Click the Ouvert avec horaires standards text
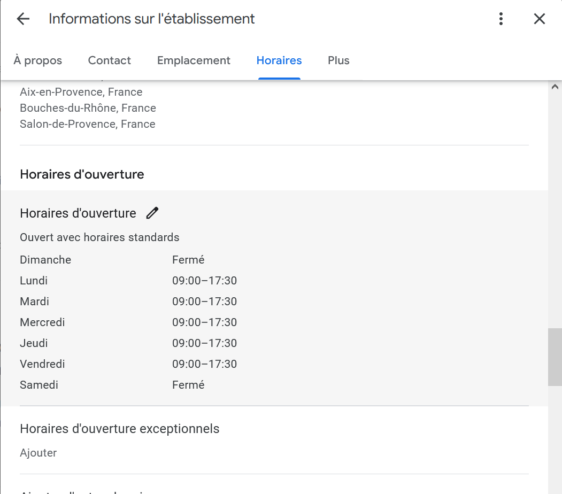 tap(99, 237)
